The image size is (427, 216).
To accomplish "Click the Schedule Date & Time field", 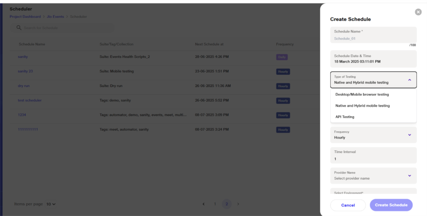I will 373,59.
